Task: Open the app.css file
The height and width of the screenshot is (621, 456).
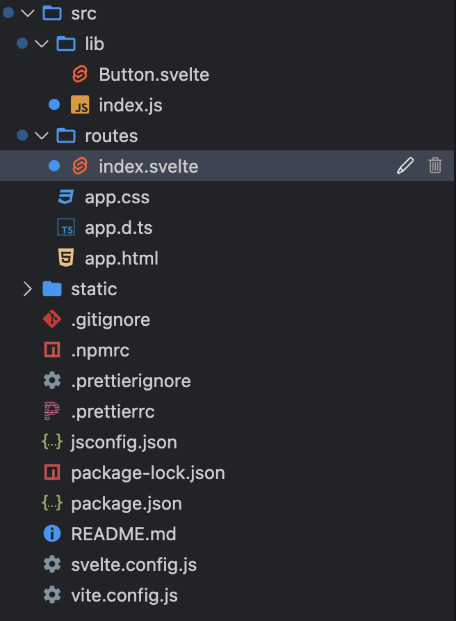Action: pyautogui.click(x=117, y=198)
